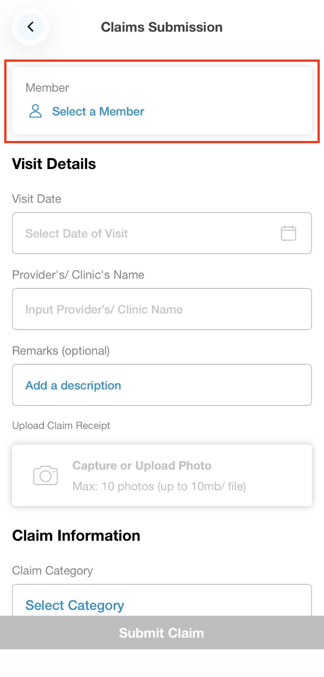Focus the Provider's/Clinic Name input field
This screenshot has height=677, width=324.
pyautogui.click(x=162, y=309)
